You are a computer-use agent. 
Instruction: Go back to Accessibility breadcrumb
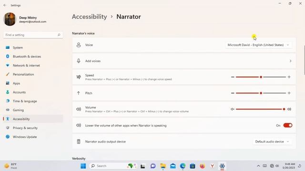tap(90, 17)
